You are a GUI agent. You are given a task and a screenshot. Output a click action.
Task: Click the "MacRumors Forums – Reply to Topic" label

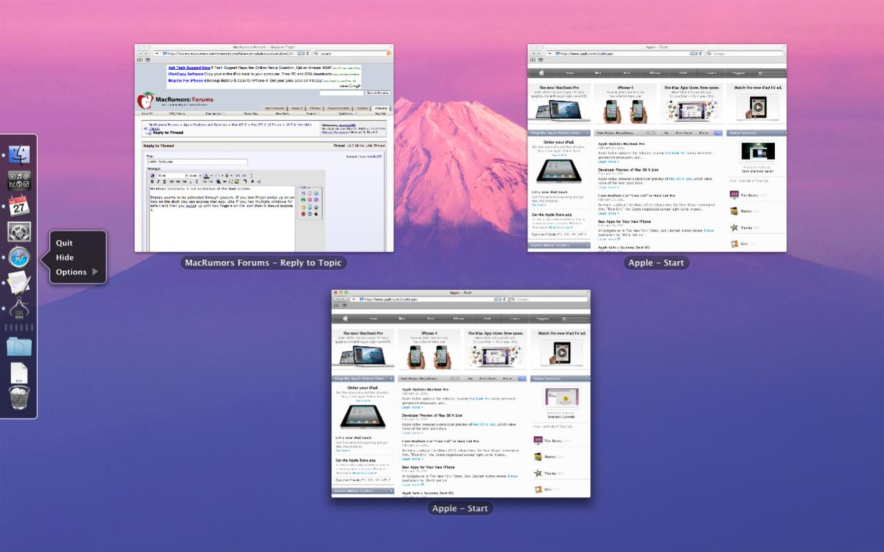pyautogui.click(x=264, y=263)
